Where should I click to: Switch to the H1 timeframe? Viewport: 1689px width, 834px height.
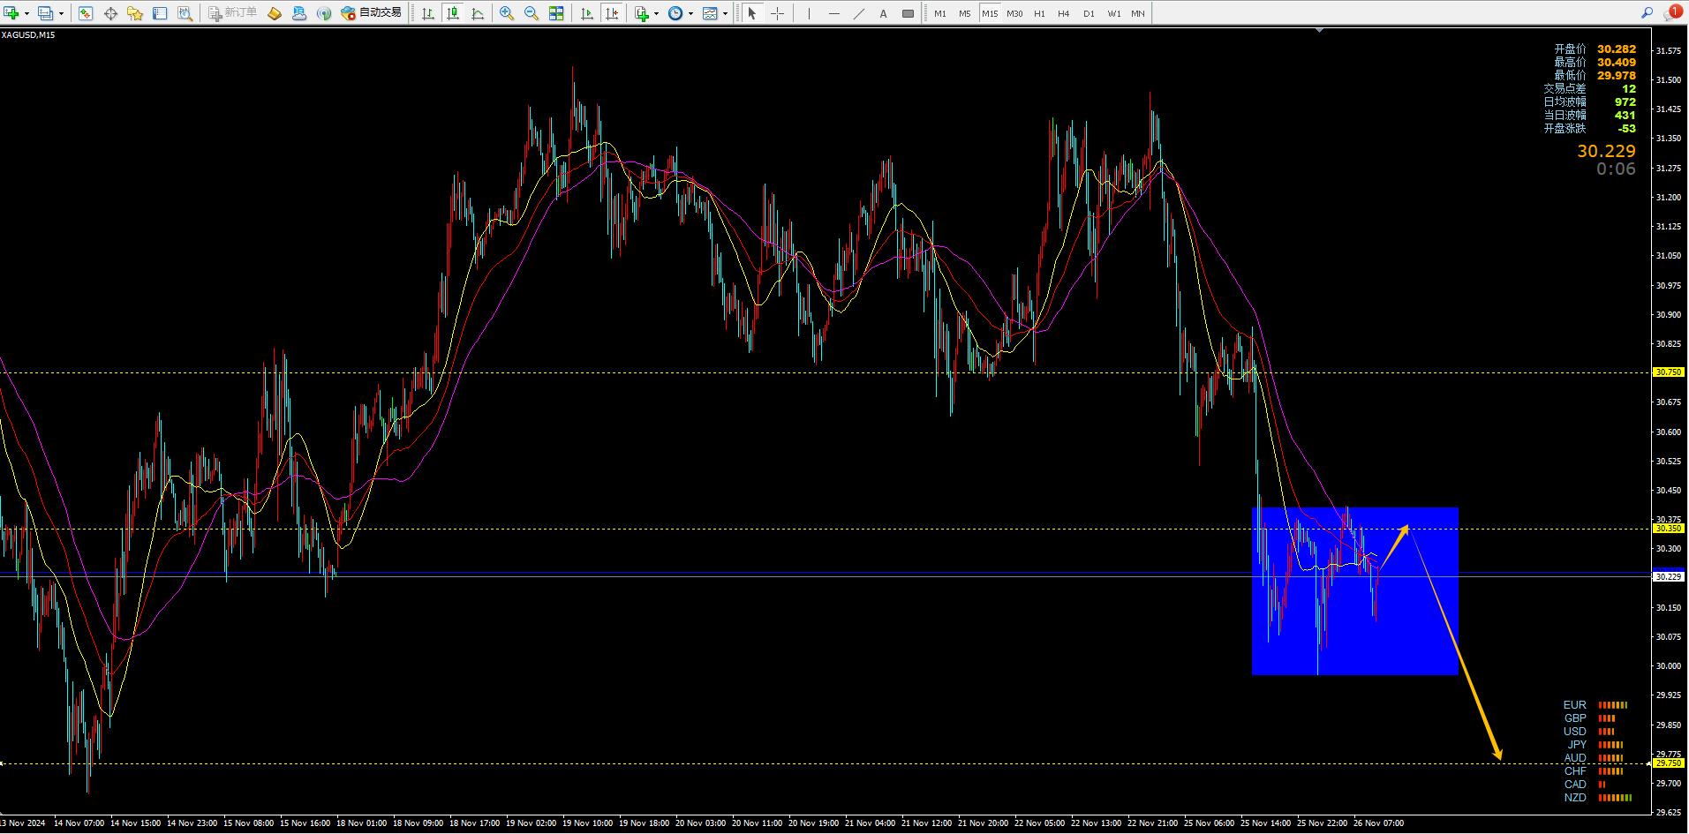(1039, 13)
